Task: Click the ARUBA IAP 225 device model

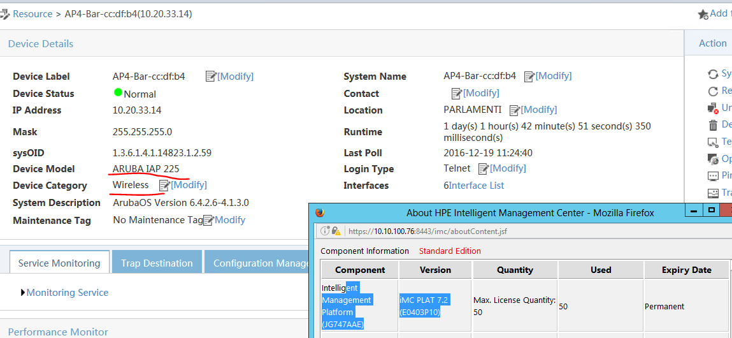Action: tap(146, 169)
